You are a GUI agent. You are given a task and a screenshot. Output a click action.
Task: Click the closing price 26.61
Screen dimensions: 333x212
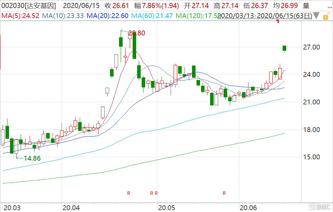(x=121, y=5)
